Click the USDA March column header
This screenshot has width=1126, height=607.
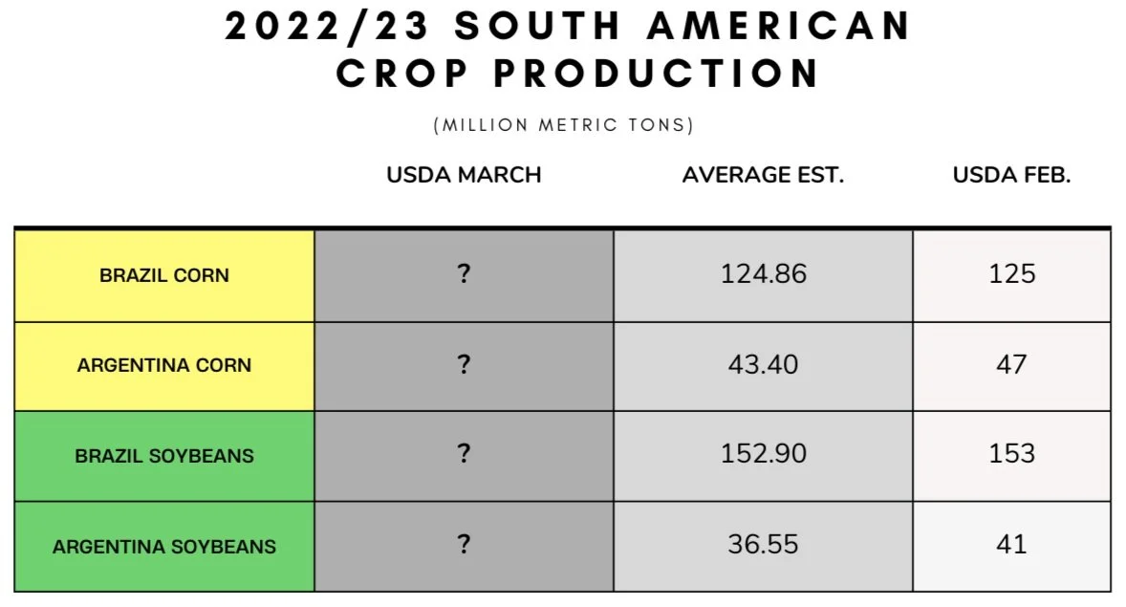click(464, 175)
